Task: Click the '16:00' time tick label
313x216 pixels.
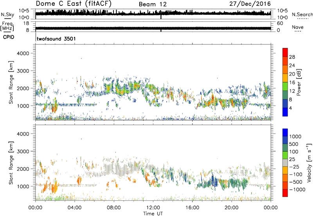Action: [x=192, y=208]
